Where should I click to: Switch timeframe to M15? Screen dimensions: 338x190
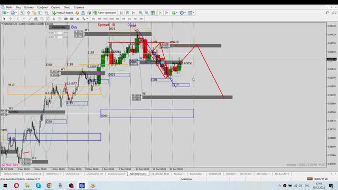pyautogui.click(x=106, y=19)
